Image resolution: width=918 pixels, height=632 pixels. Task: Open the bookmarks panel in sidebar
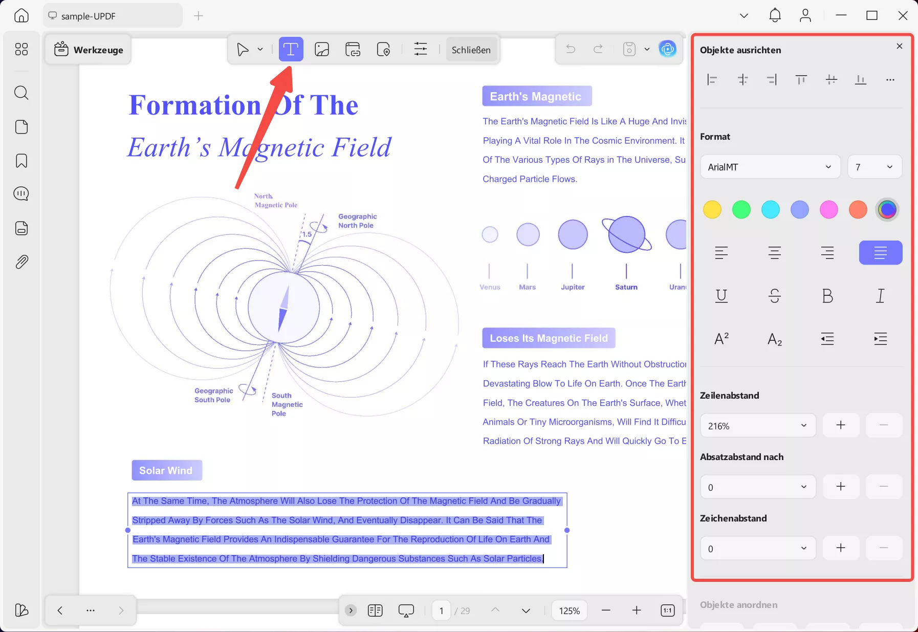[21, 161]
